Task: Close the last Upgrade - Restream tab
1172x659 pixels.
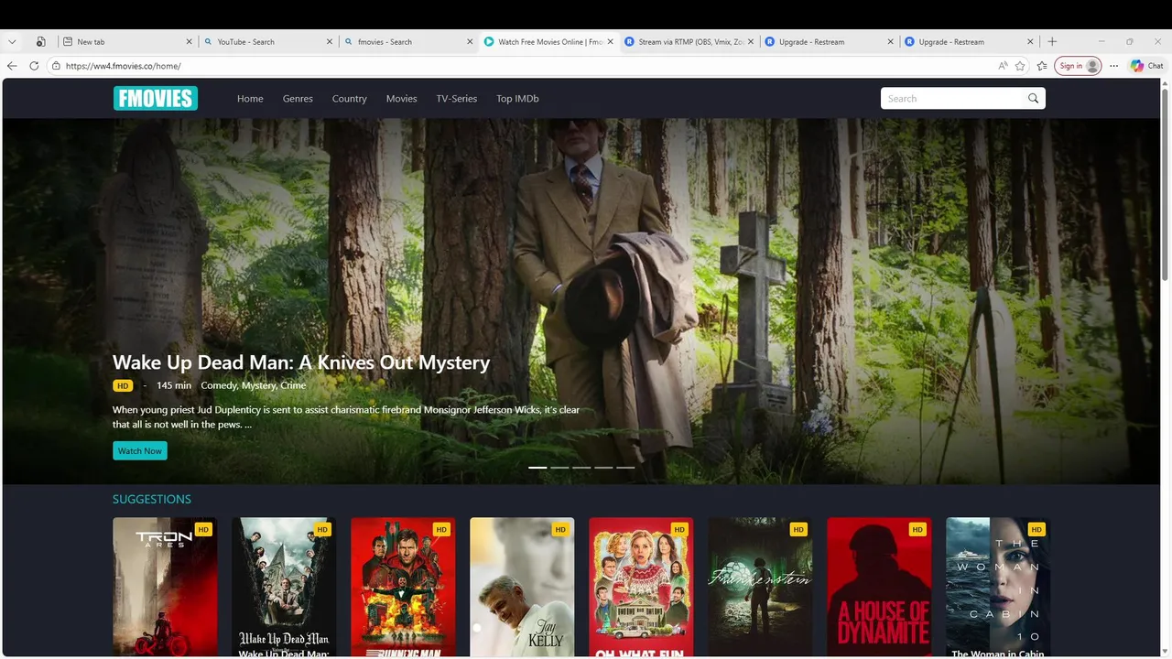Action: (x=1031, y=41)
